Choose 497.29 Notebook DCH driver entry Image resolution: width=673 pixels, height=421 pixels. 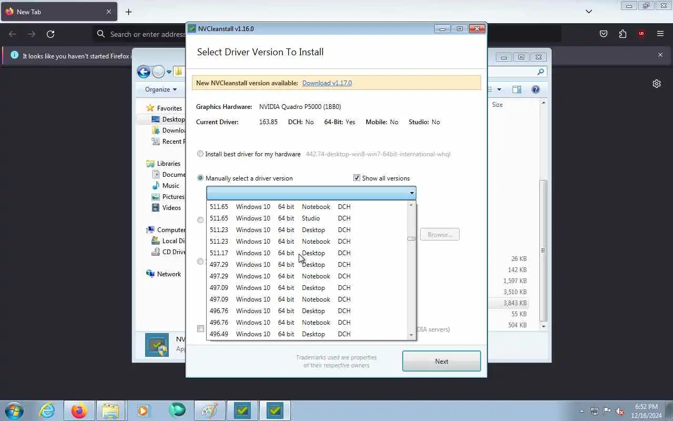(x=308, y=276)
